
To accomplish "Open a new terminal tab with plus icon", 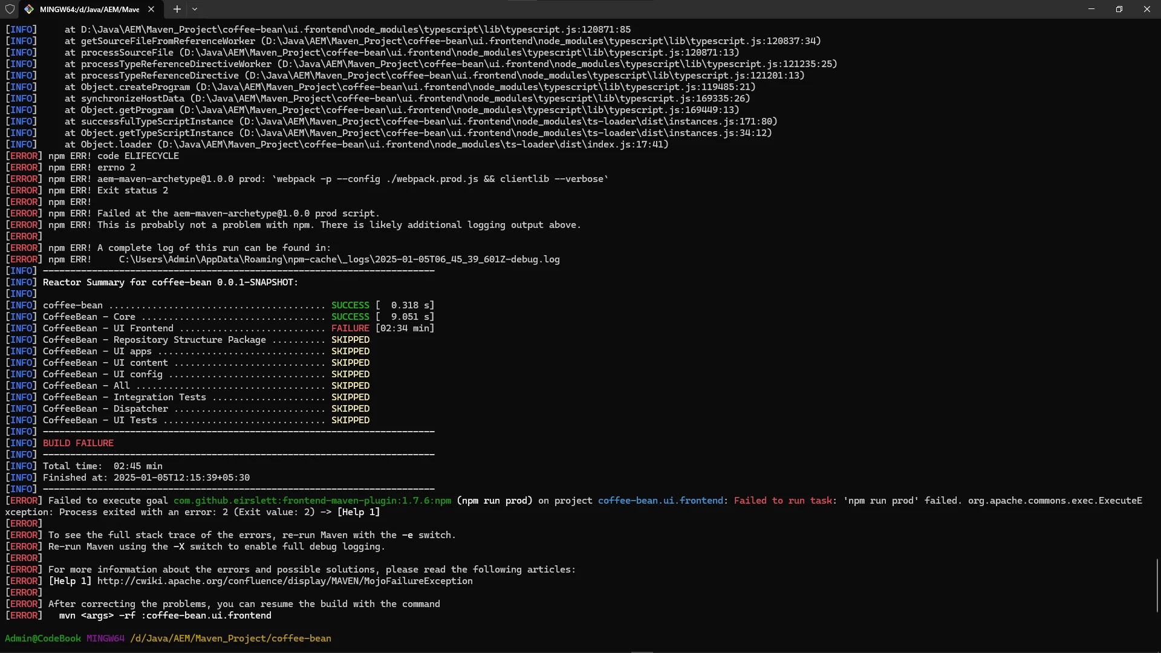I will pyautogui.click(x=177, y=9).
